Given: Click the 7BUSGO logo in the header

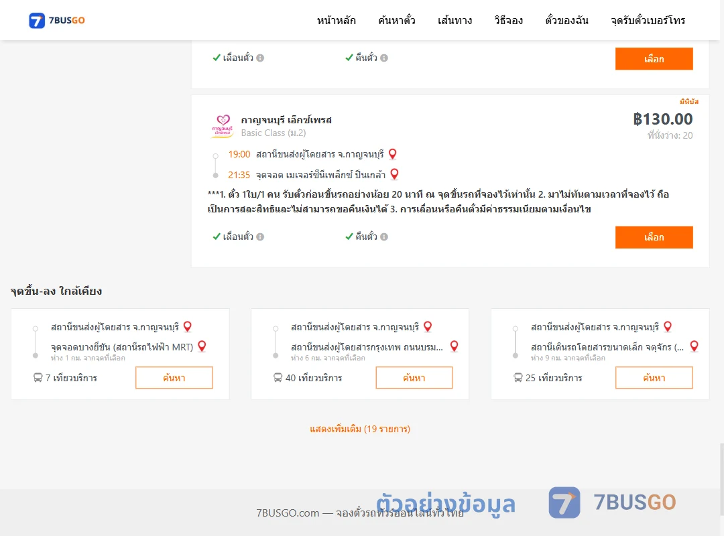Looking at the screenshot, I should pyautogui.click(x=57, y=20).
